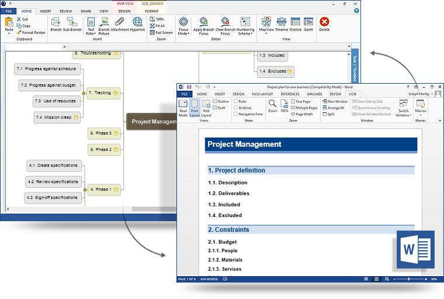Switch to Full Screen view
The width and height of the screenshot is (444, 299).
[161, 33]
